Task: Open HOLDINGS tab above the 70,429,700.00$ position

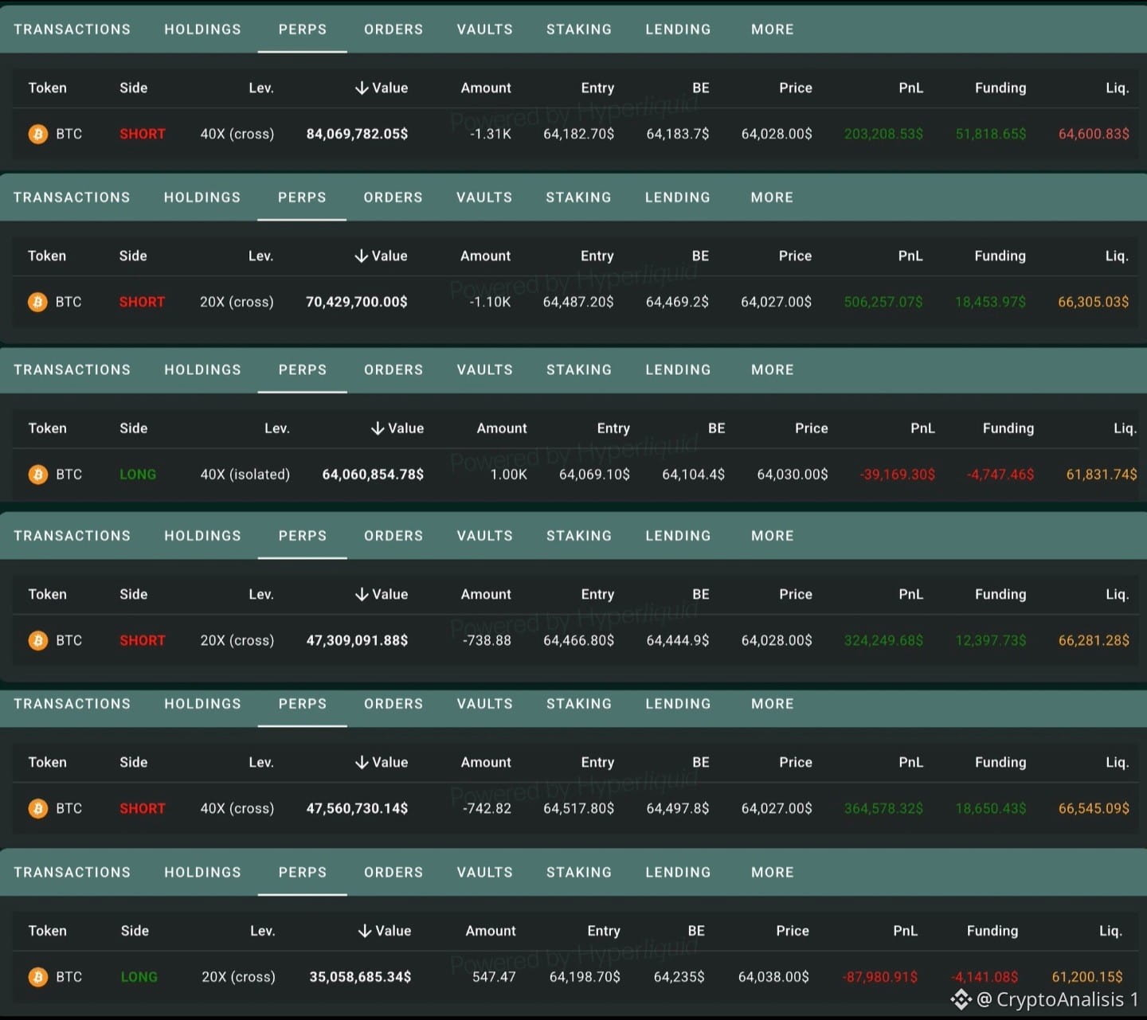Action: pos(202,197)
